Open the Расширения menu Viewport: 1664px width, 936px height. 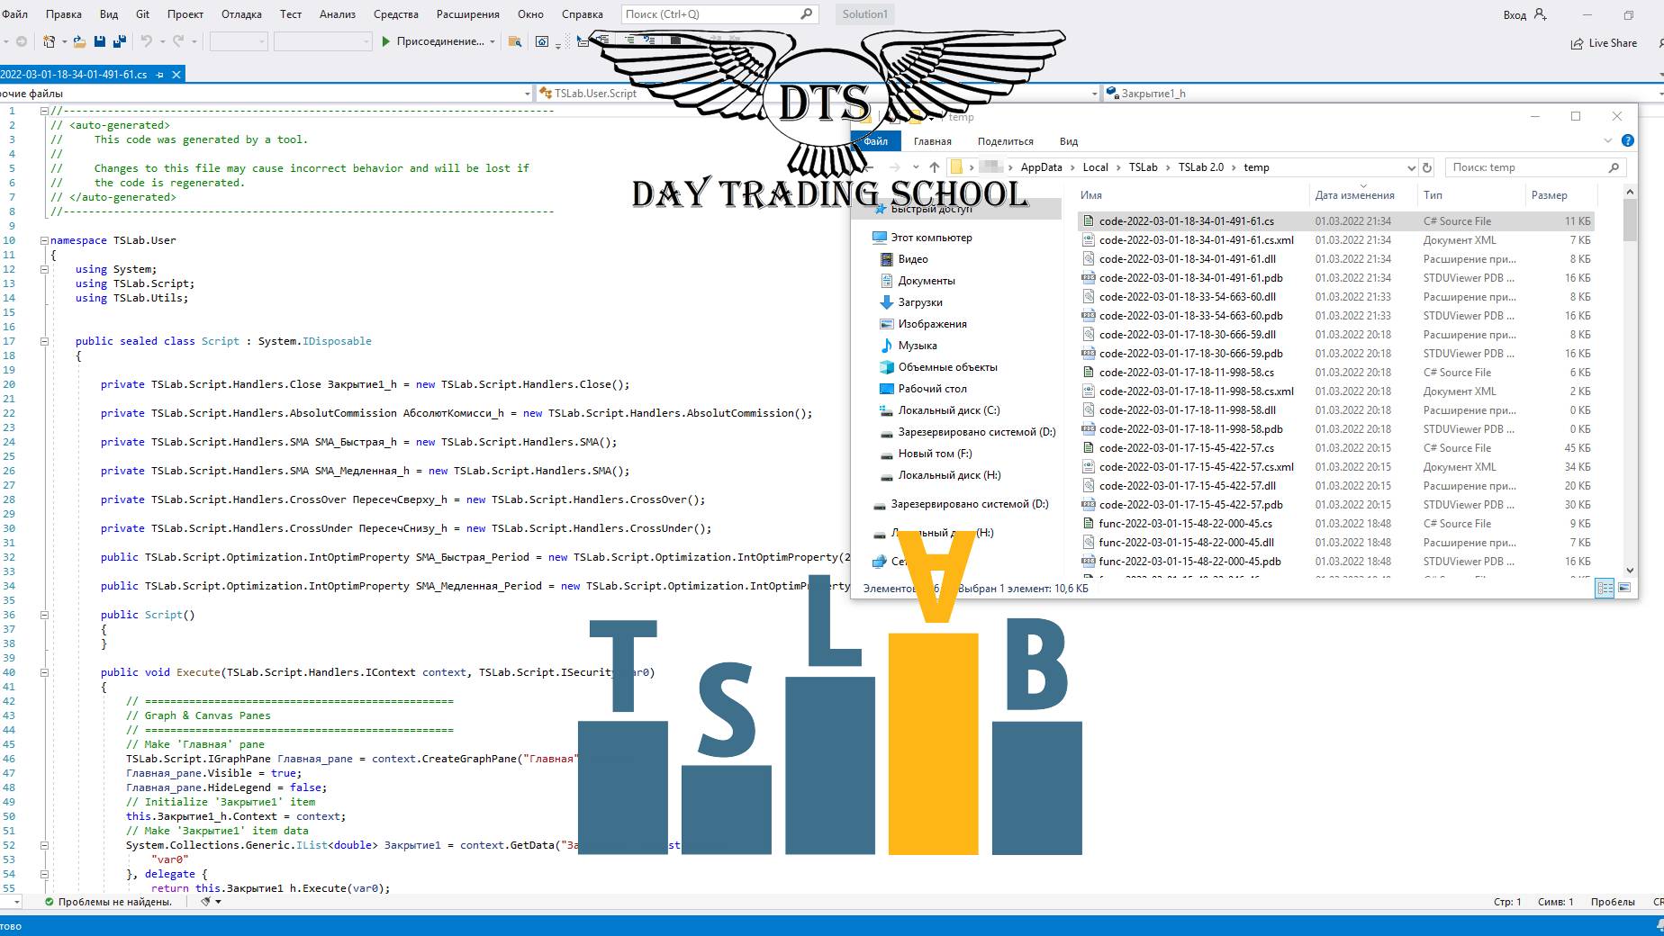click(x=467, y=14)
